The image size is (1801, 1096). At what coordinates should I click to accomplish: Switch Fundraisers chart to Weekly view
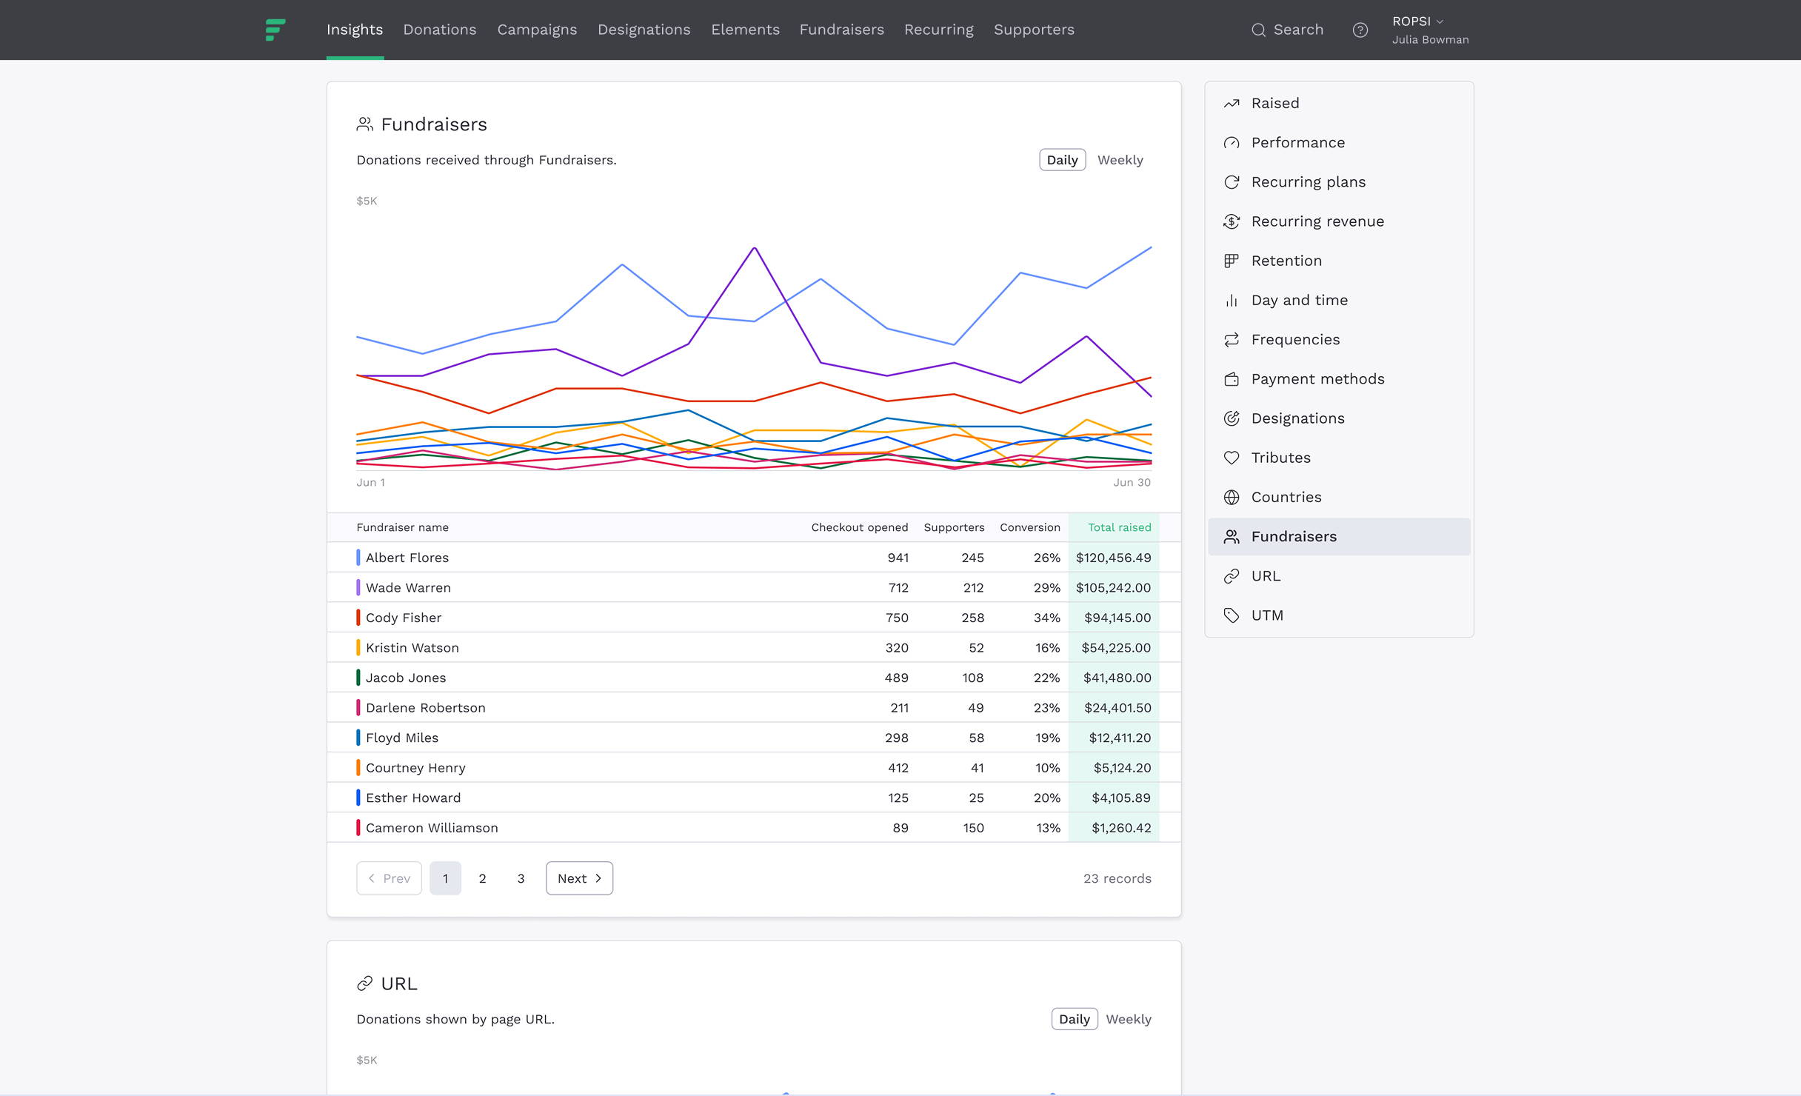click(x=1120, y=160)
